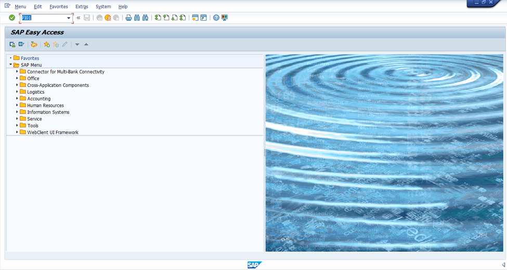Screen dimensions: 507x270
Task: Click the orange Exit icon
Action: click(x=108, y=18)
